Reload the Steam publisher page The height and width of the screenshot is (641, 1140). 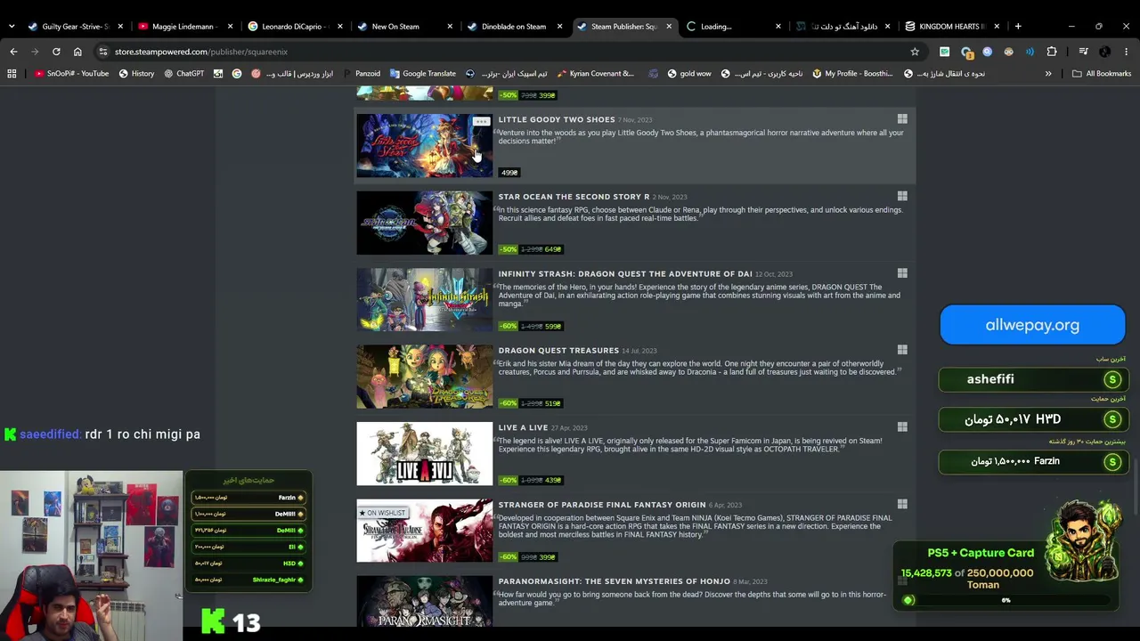[x=56, y=52]
